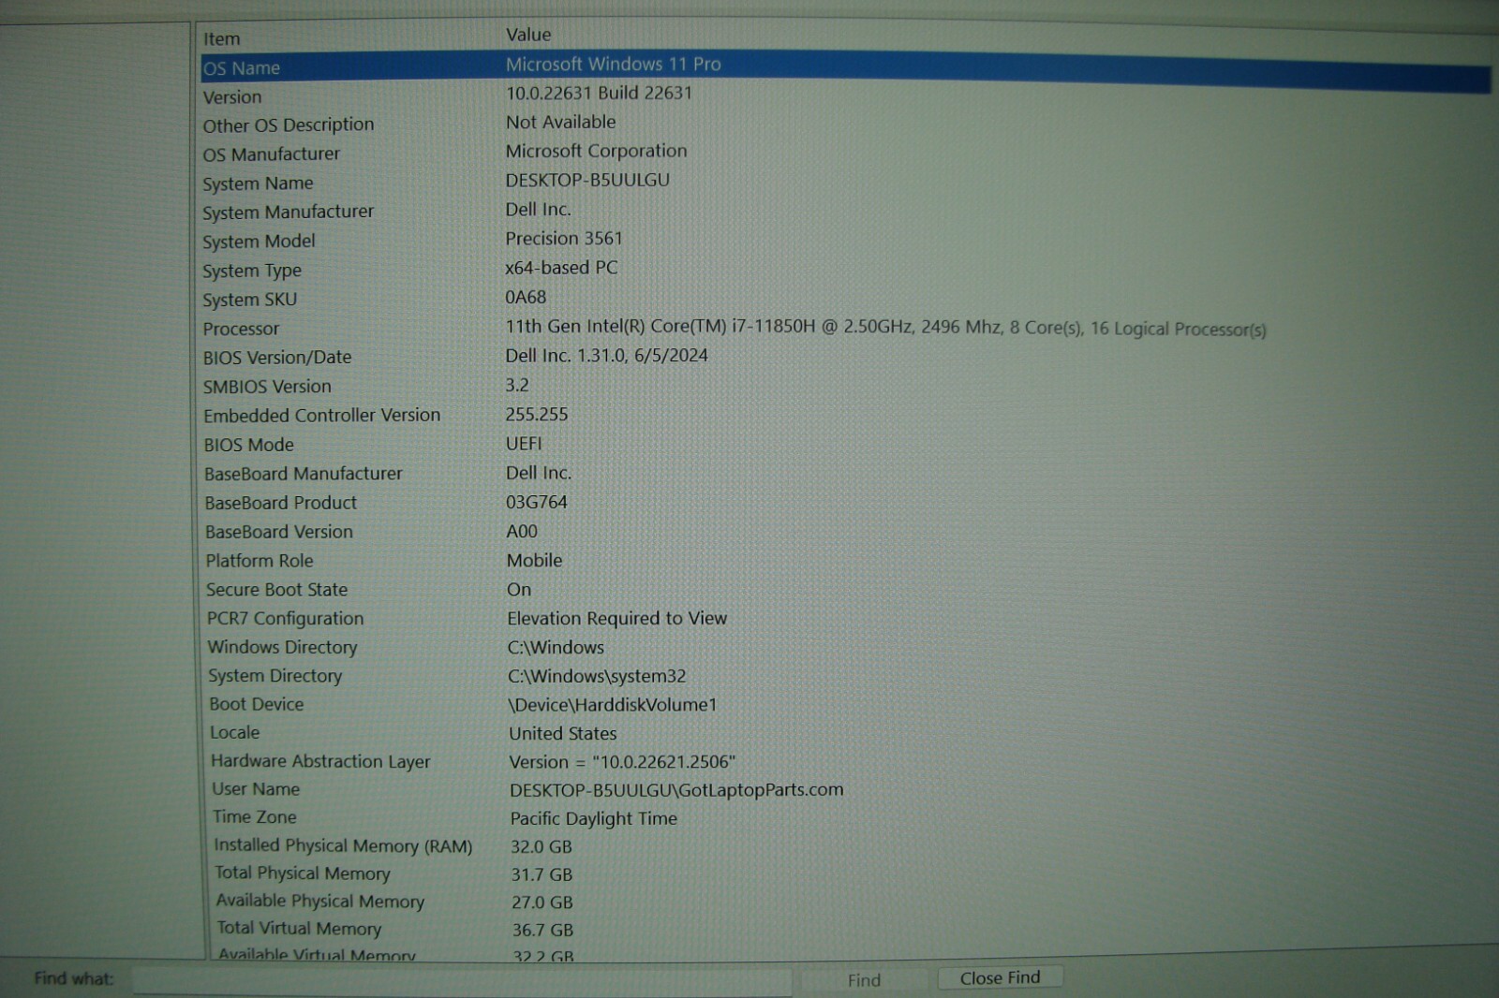
Task: Click value 10.0.22631 Build 22631
Action: (599, 93)
